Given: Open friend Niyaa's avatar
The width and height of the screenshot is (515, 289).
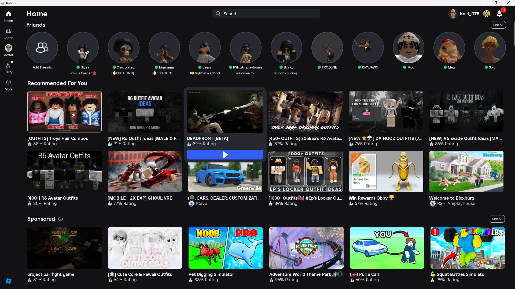Looking at the screenshot, I should 83,48.
